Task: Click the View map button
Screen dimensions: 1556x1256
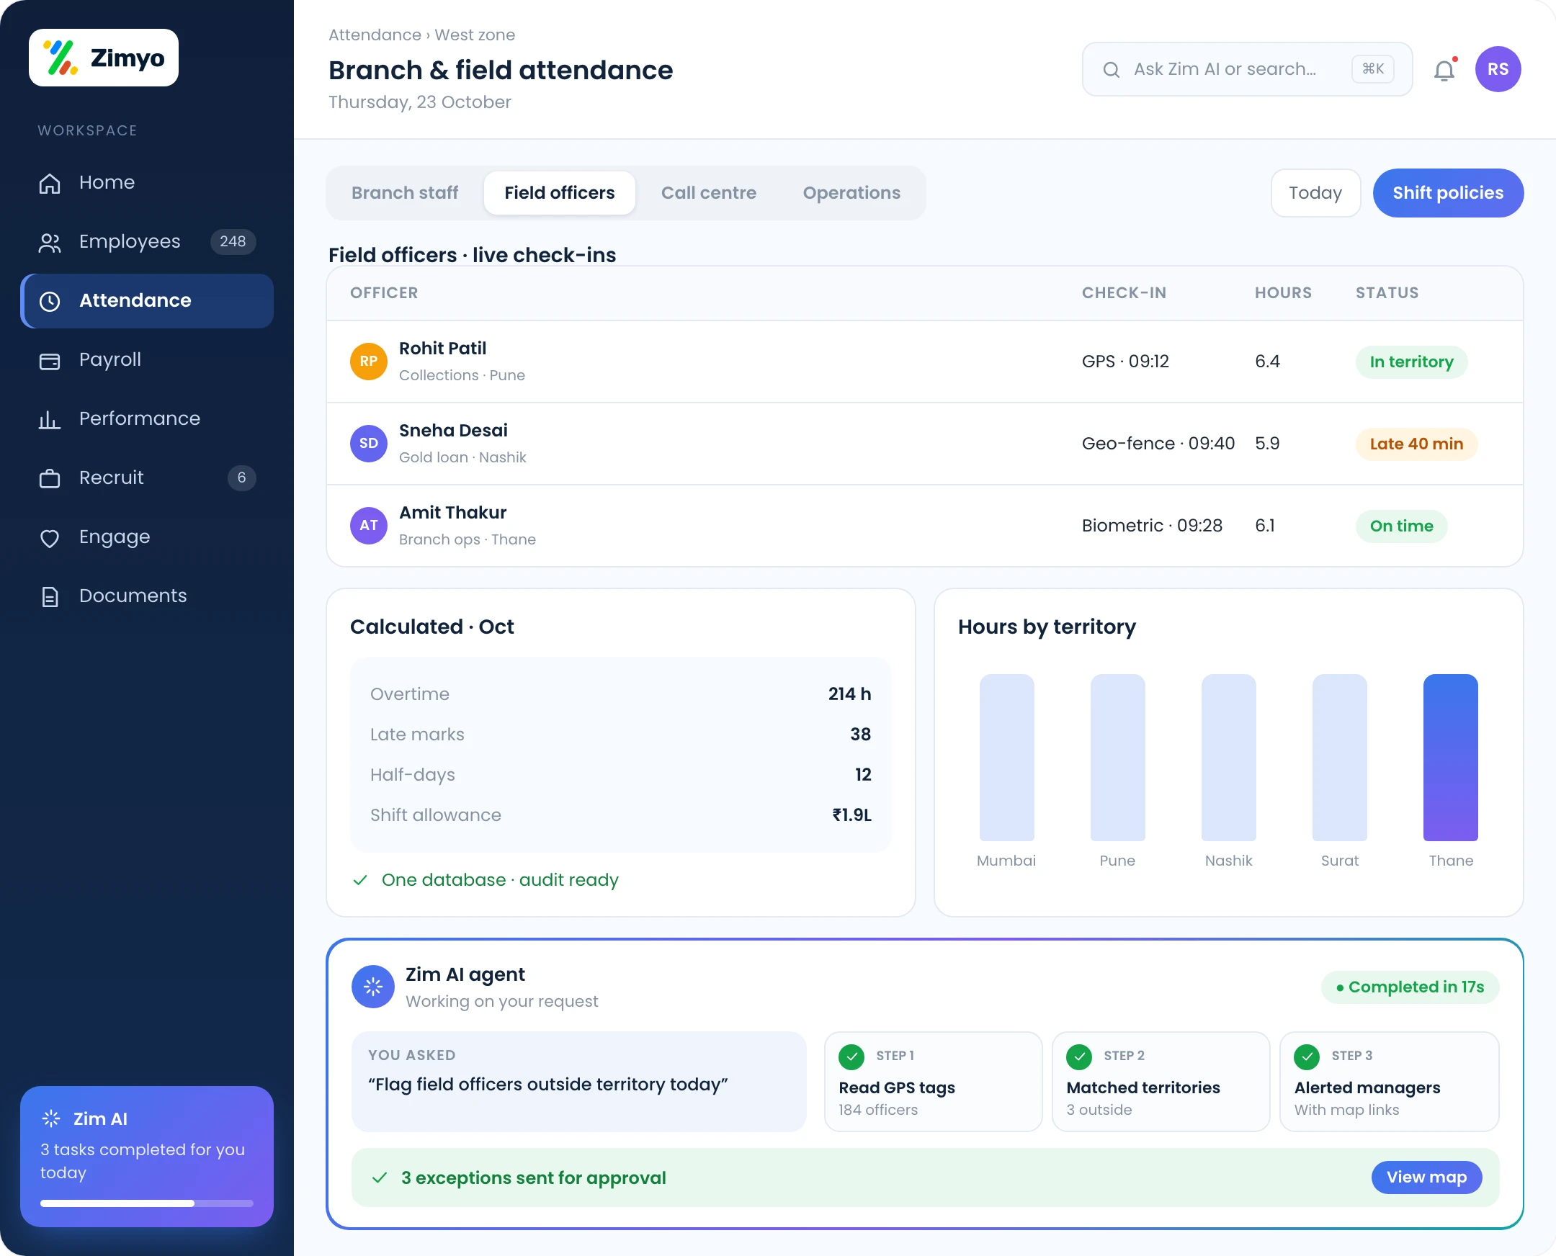Action: click(x=1426, y=1178)
